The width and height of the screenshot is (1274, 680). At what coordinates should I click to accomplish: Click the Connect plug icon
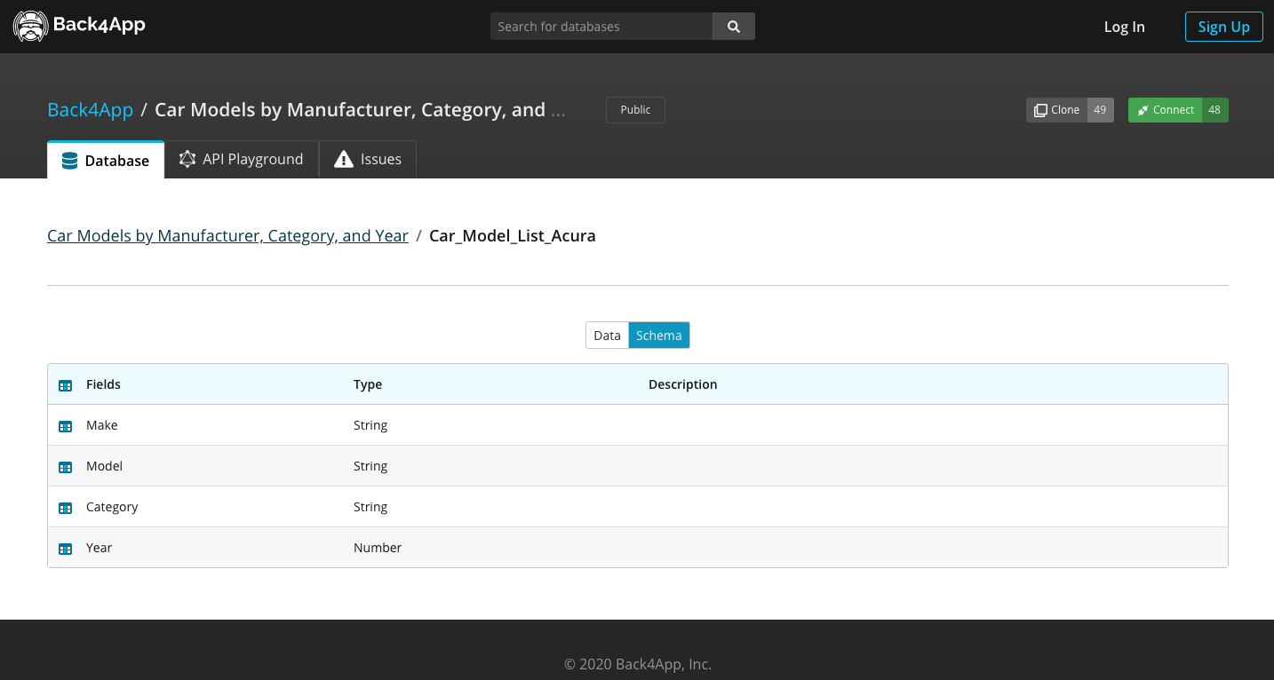(x=1143, y=110)
